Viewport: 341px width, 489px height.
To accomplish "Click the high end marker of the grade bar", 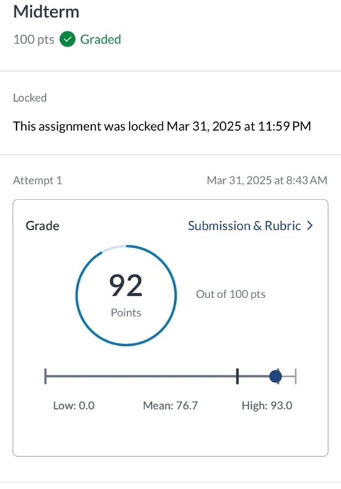I will [x=295, y=376].
